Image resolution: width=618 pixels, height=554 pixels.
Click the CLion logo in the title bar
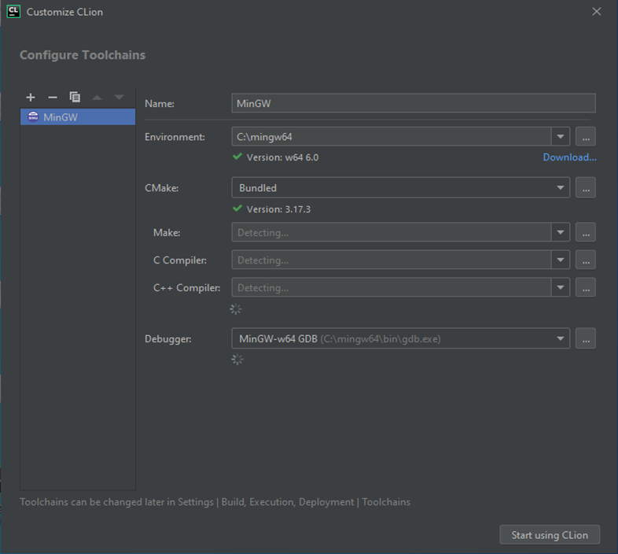click(13, 12)
